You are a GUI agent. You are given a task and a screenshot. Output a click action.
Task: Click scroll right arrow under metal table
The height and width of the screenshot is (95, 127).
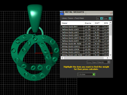click(x=107, y=58)
